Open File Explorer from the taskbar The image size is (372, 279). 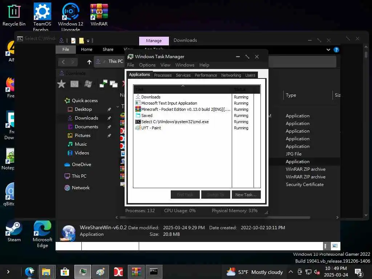coord(47,272)
